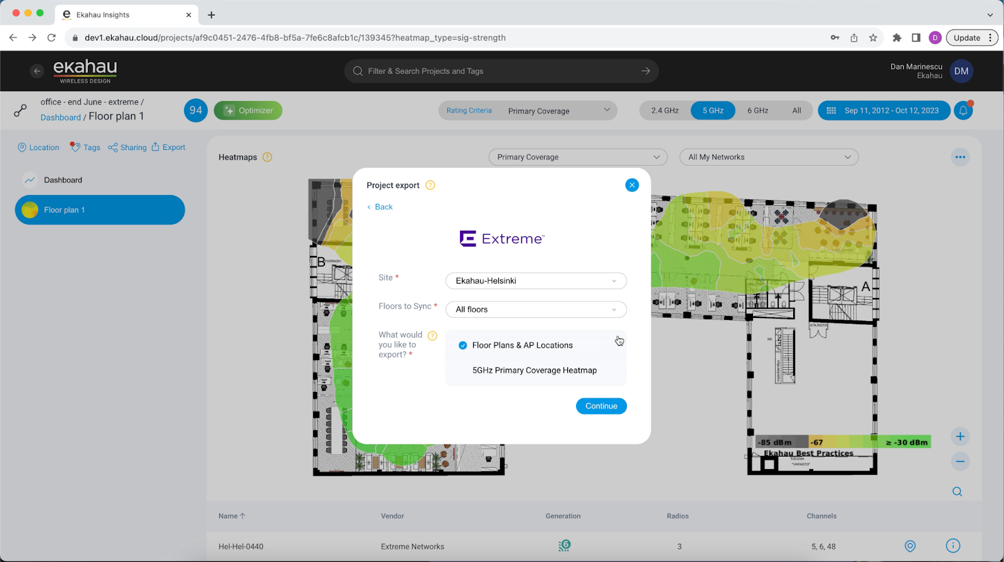Click the Back link in export dialog

(380, 207)
